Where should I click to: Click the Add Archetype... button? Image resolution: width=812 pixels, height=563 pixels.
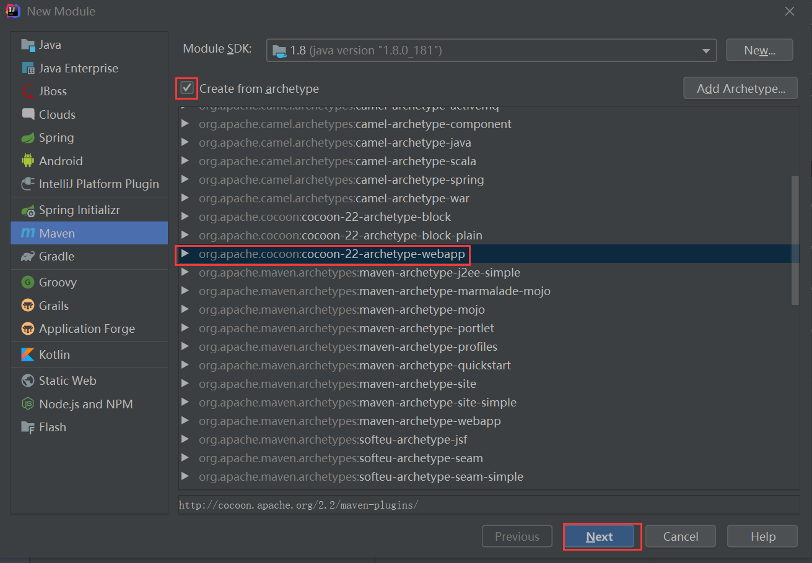pos(740,88)
